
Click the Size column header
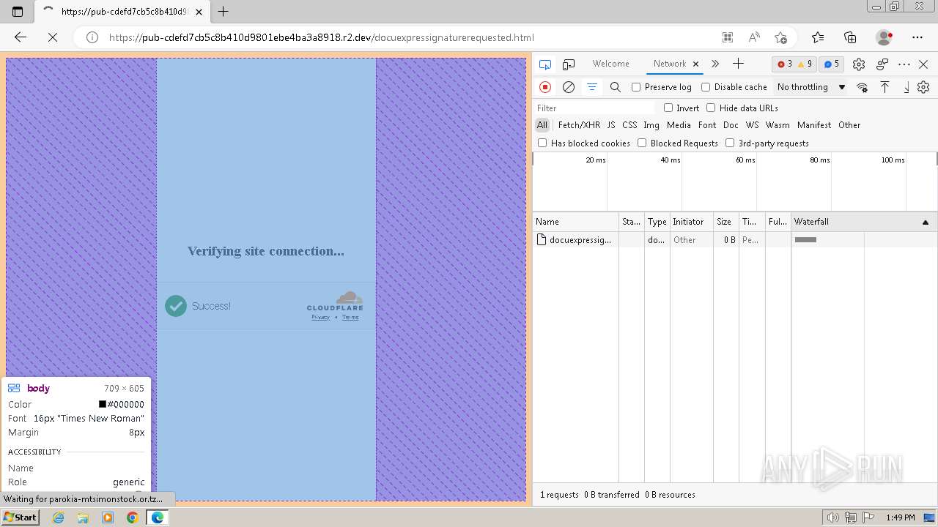tap(725, 222)
